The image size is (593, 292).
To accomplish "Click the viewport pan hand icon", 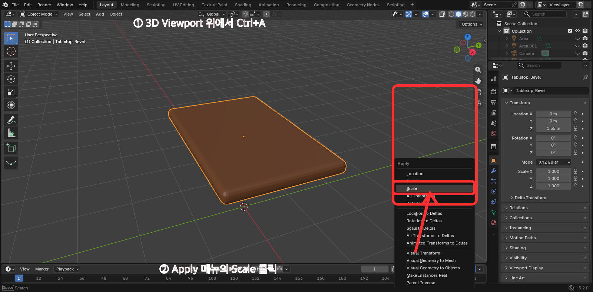I will [478, 81].
